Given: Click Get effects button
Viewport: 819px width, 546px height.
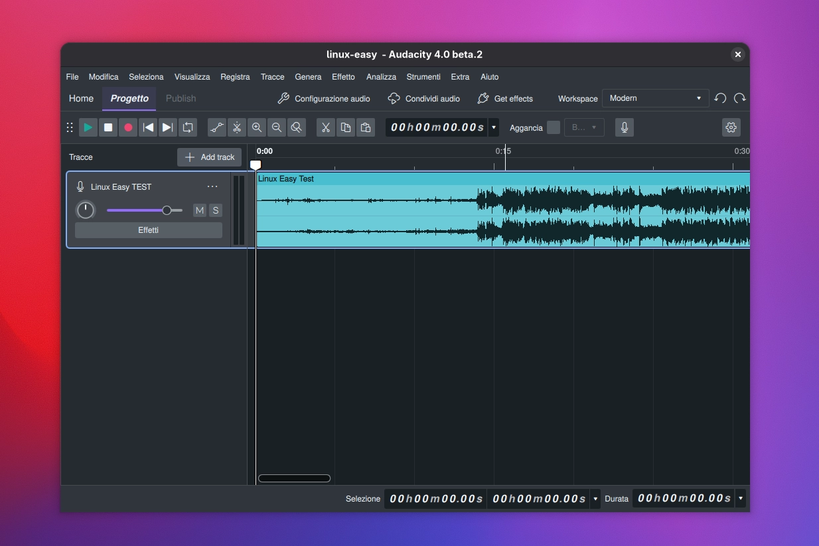Looking at the screenshot, I should click(x=504, y=98).
